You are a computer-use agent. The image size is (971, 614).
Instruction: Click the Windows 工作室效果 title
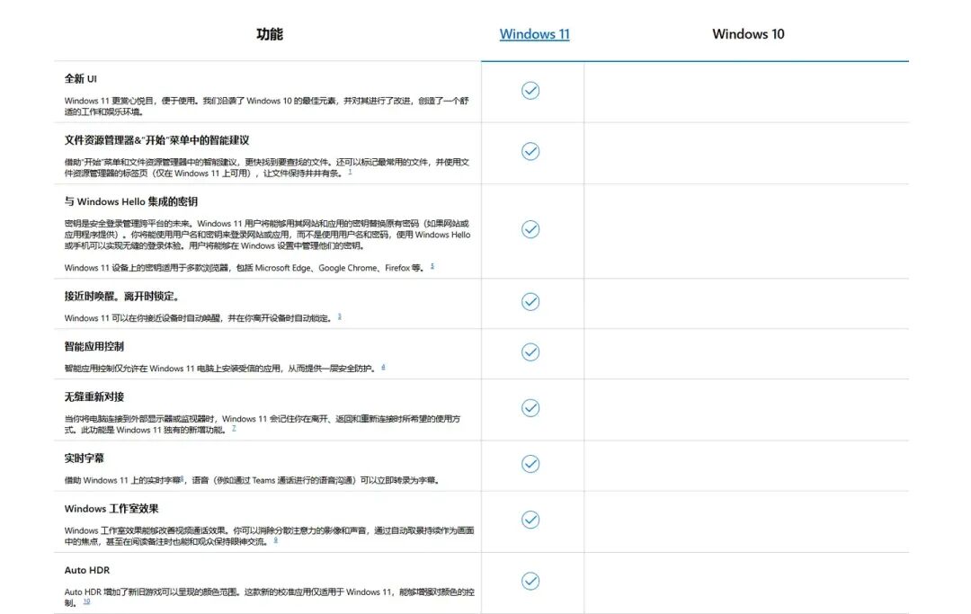tap(111, 508)
